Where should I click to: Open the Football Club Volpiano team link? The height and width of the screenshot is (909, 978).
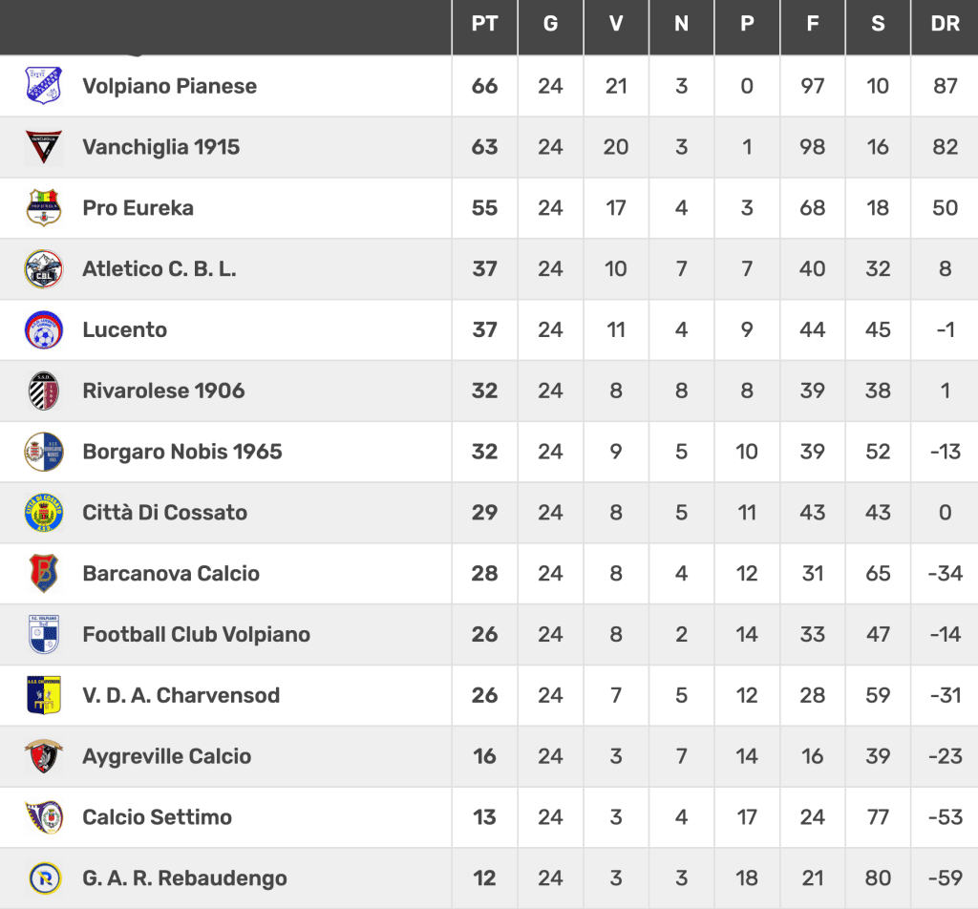197,634
